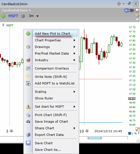Click the up-down arrows icon beside the MSFT plot label
Viewport: 140px width, 154px height.
tap(3, 25)
